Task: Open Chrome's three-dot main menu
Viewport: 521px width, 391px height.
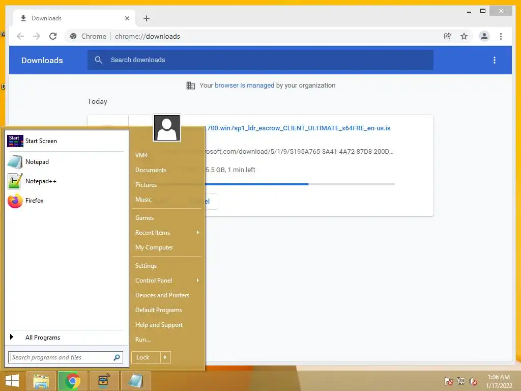Action: [501, 36]
